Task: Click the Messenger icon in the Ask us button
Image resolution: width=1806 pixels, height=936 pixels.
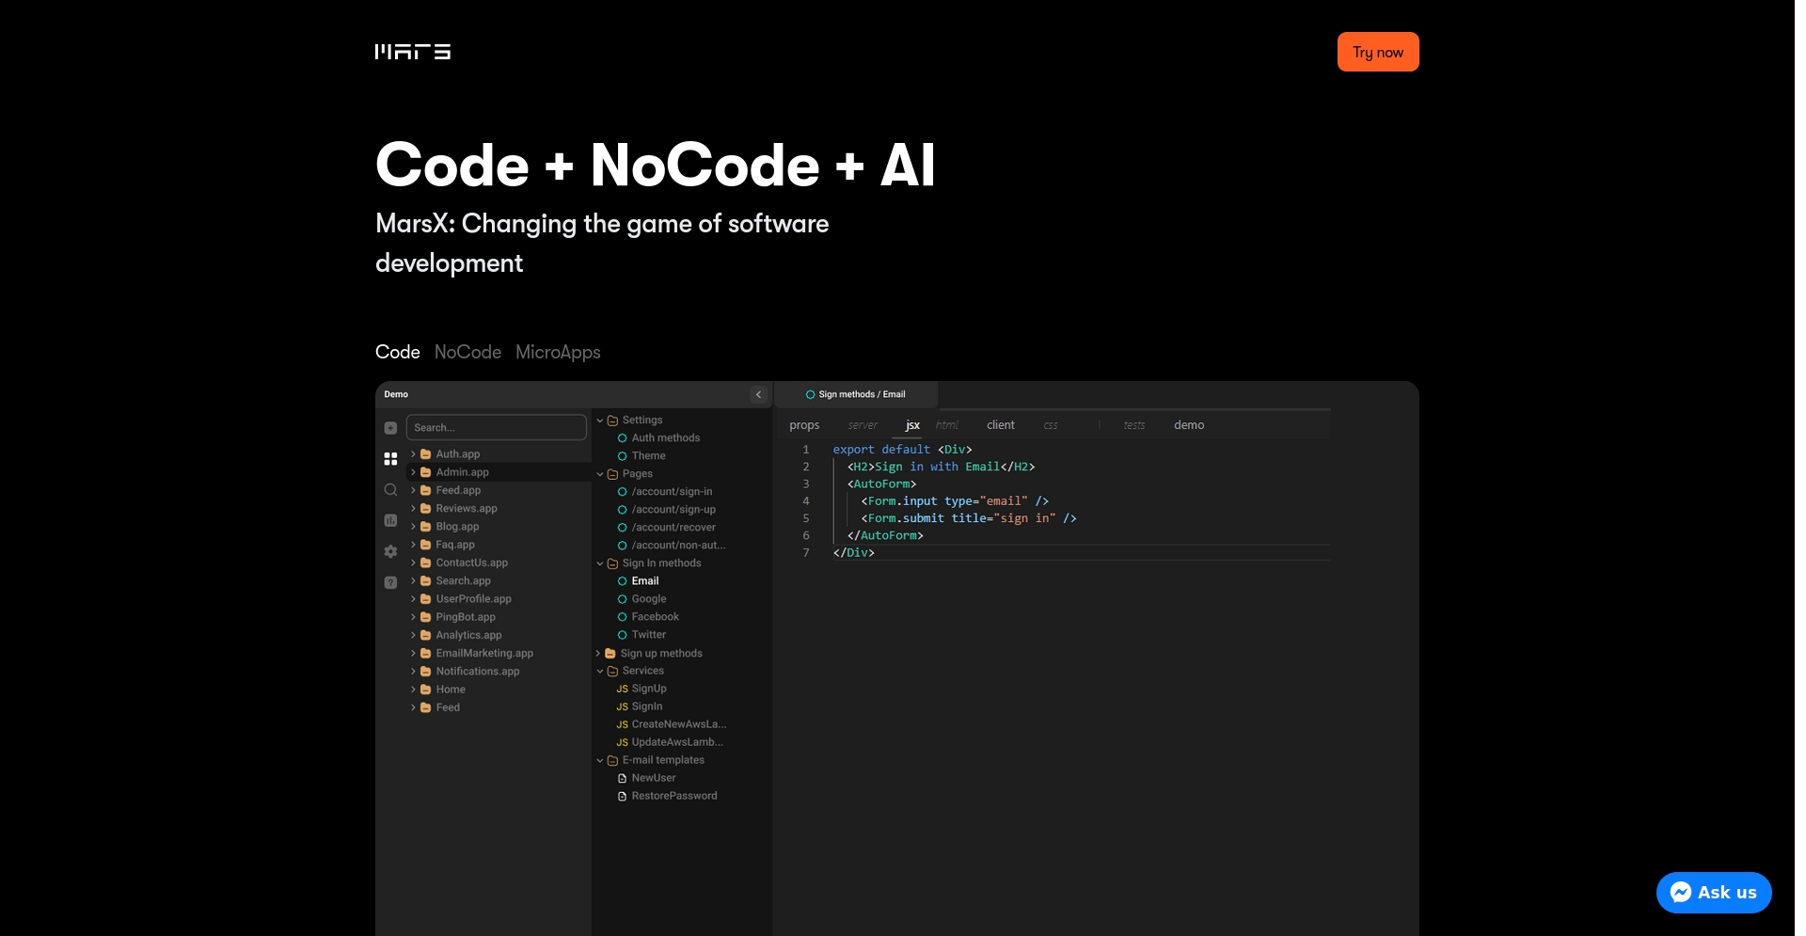Action: click(1681, 892)
